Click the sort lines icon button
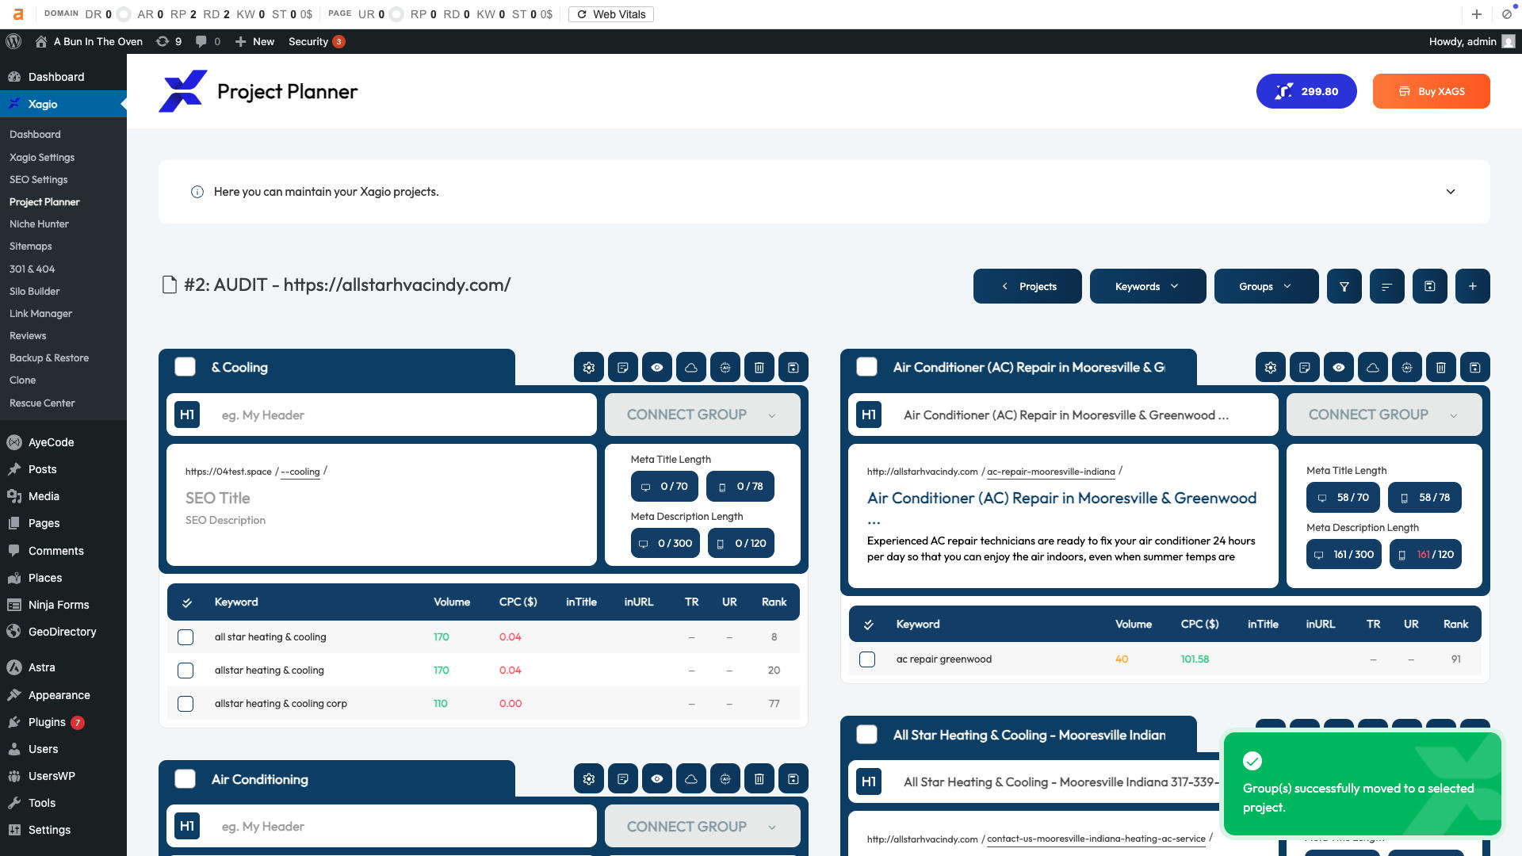This screenshot has width=1522, height=856. [x=1387, y=286]
